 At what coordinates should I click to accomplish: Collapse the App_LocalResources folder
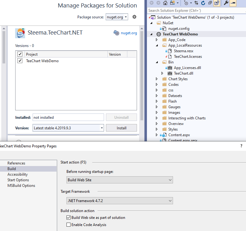click(157, 45)
